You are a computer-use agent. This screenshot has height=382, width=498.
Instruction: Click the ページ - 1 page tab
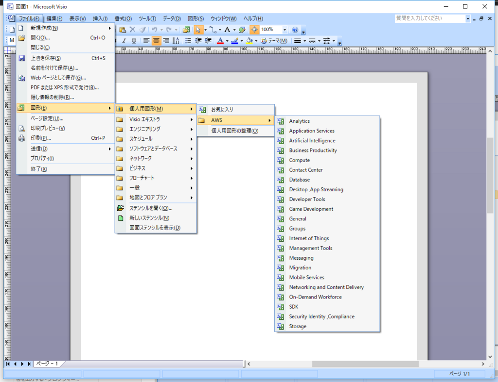(x=47, y=364)
